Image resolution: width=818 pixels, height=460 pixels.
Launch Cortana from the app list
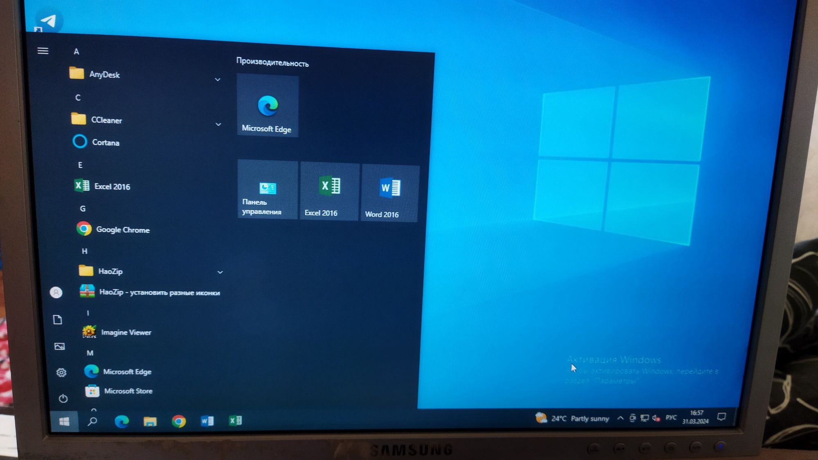[96, 142]
